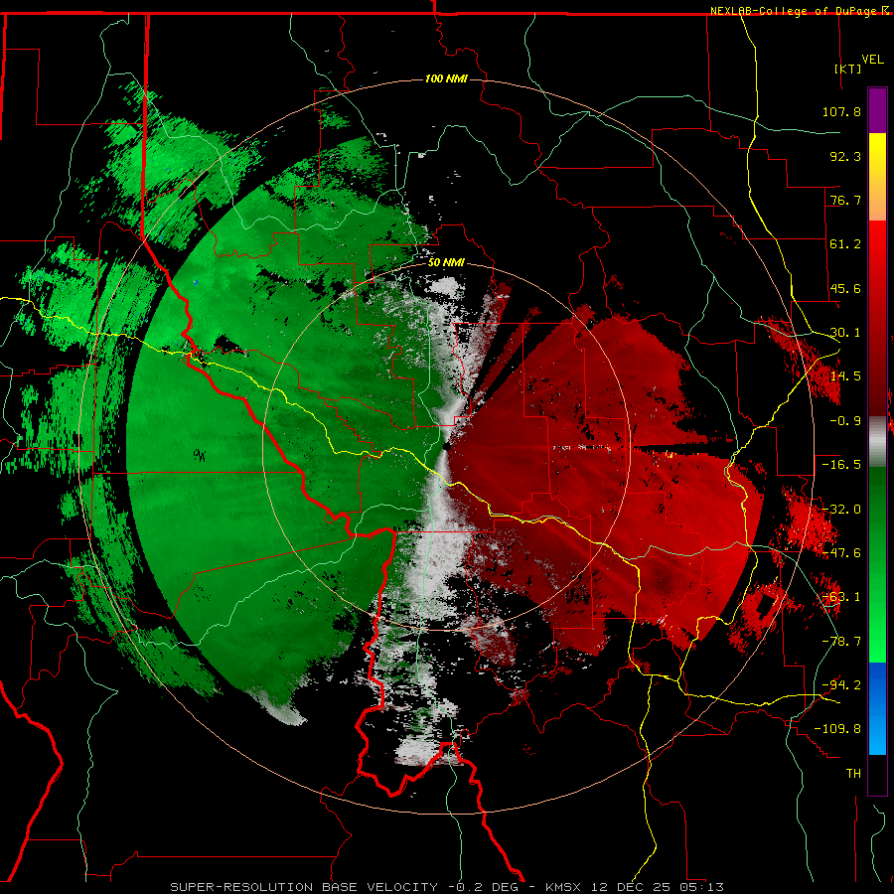This screenshot has height=894, width=894.
Task: Select the 45.6 velocity scale value
Action: click(x=845, y=288)
